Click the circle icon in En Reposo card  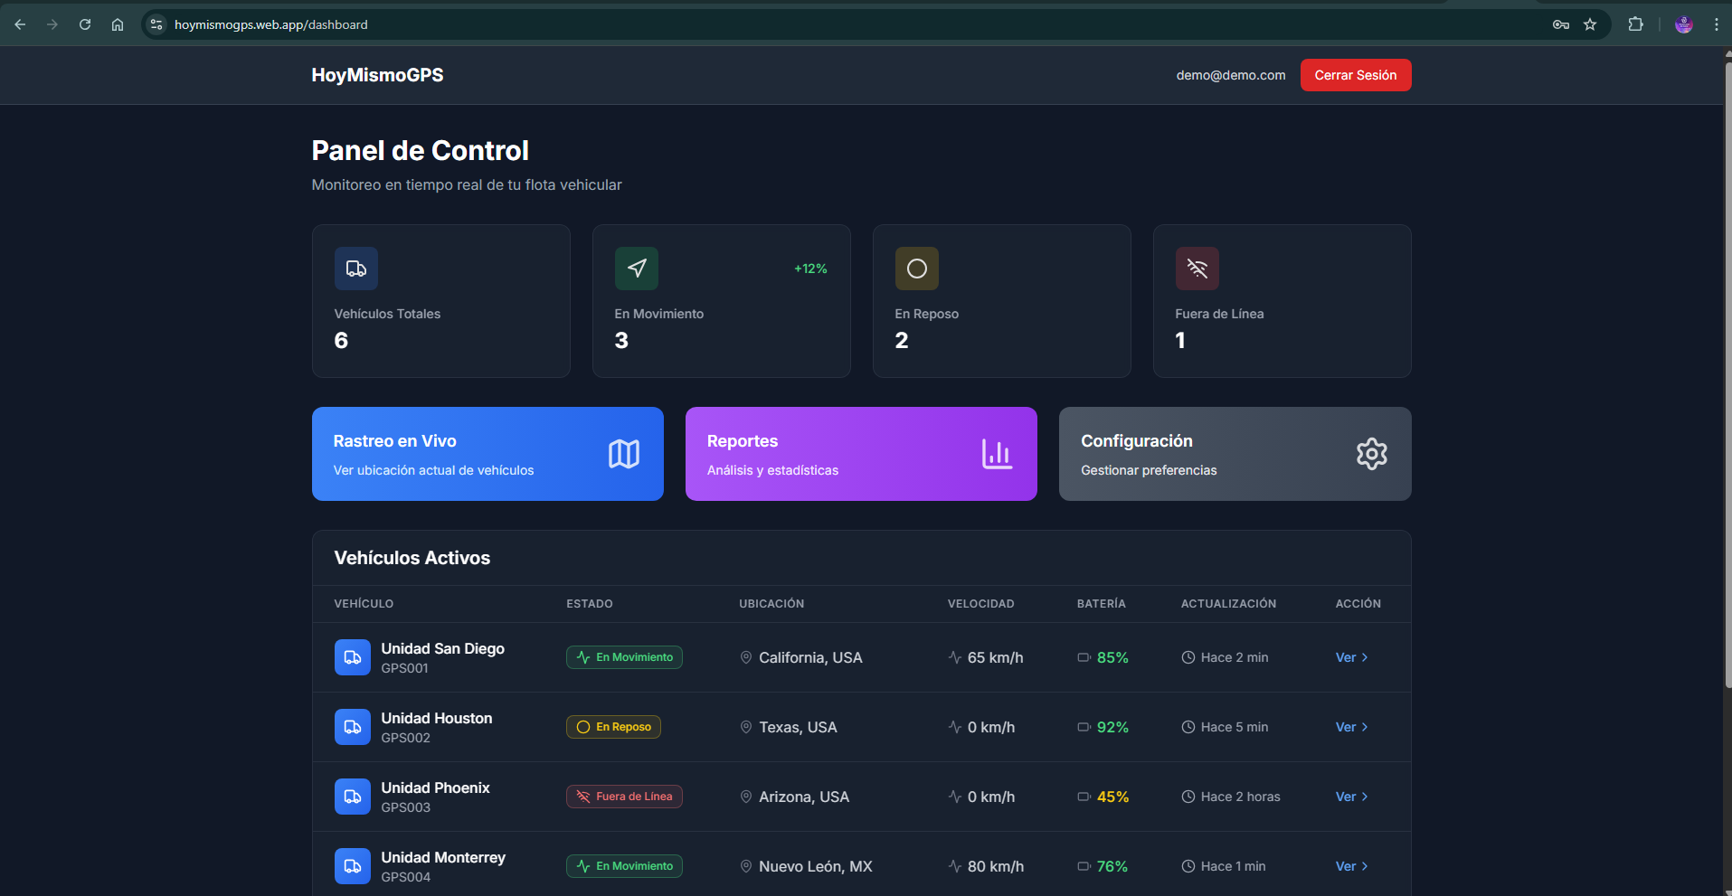coord(916,269)
